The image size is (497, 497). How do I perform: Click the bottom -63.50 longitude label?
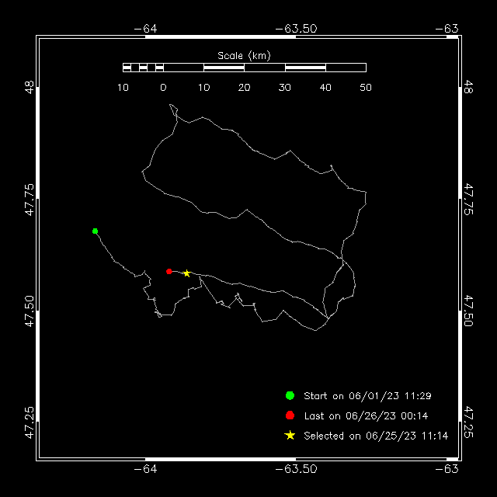point(296,469)
